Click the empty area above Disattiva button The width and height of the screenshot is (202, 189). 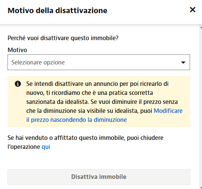[x=99, y=160]
